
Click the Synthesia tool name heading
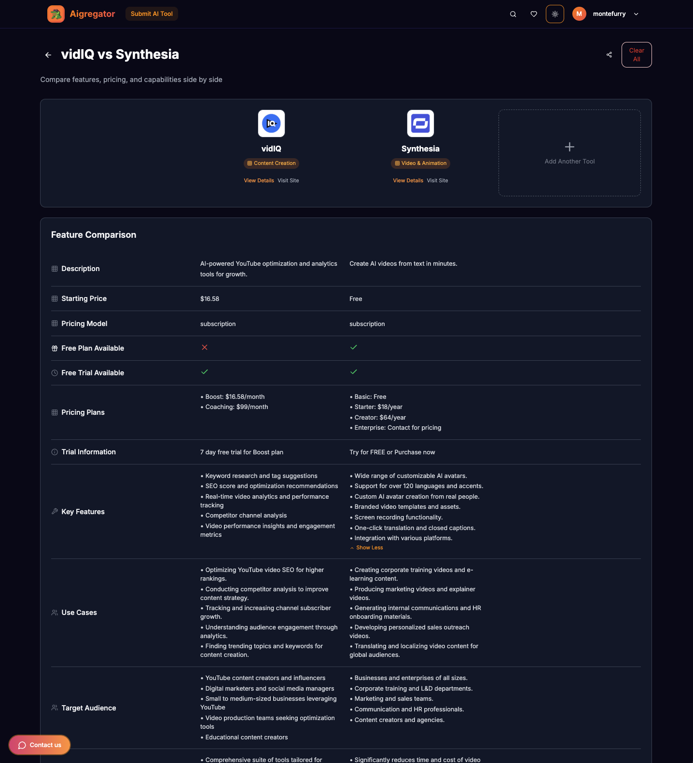point(420,149)
